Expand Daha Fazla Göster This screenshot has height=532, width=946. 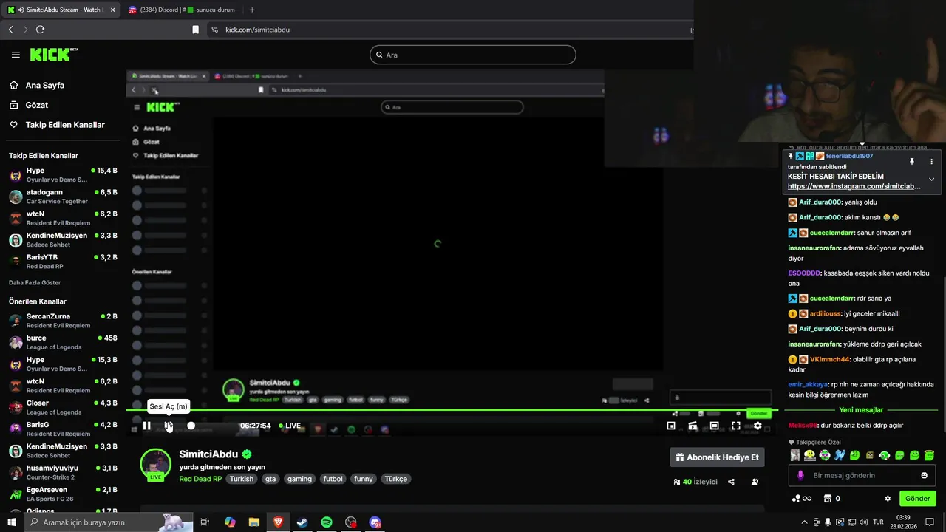35,282
